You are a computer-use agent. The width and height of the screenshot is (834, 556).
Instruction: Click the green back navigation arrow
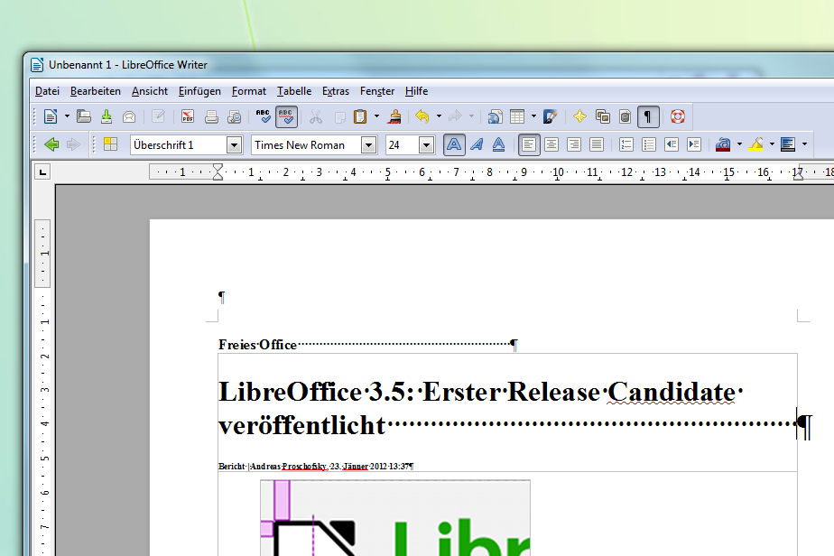(51, 144)
